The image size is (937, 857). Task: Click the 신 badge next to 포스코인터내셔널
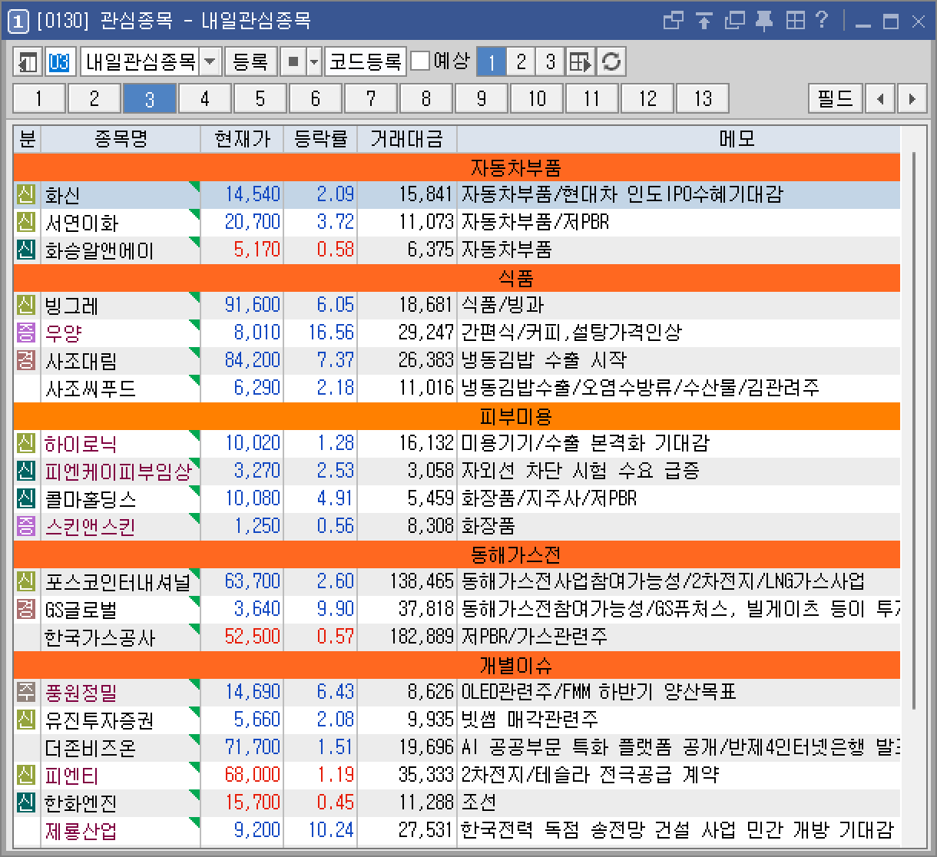26,582
